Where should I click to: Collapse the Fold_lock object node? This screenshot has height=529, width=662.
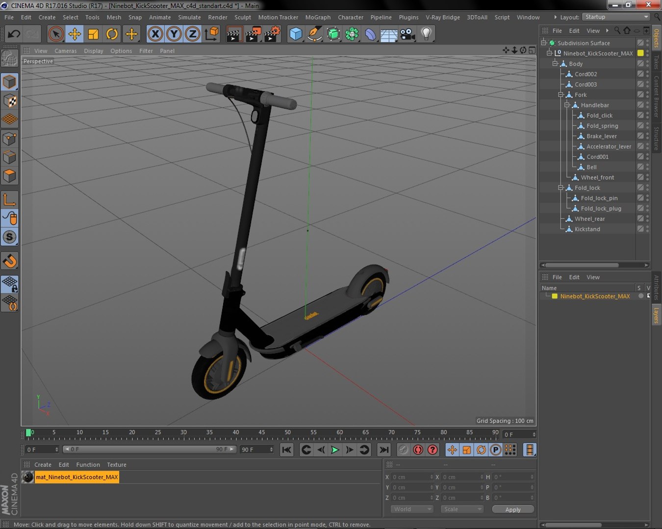561,188
